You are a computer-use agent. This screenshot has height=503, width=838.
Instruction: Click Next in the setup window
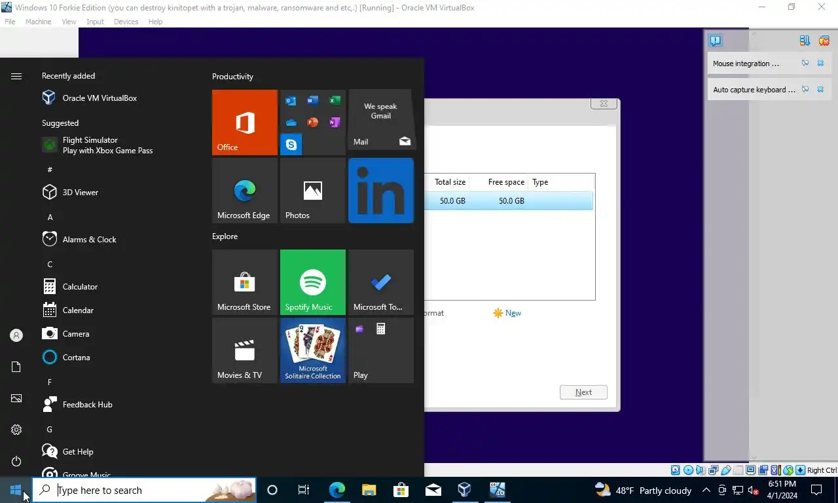click(x=583, y=392)
